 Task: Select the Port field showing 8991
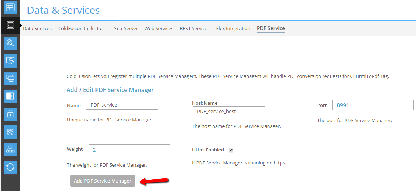pos(373,105)
